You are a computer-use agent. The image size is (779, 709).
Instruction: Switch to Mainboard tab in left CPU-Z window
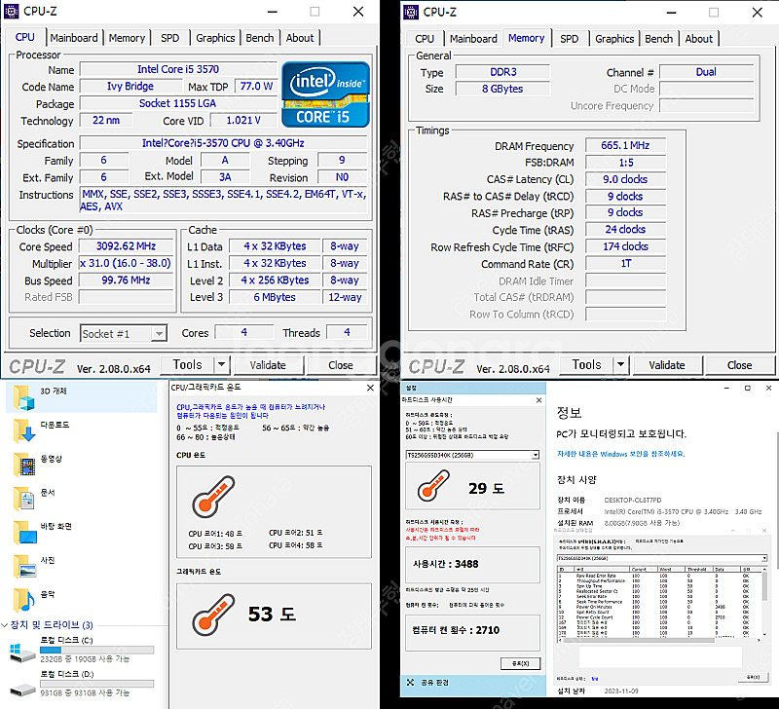pos(74,38)
